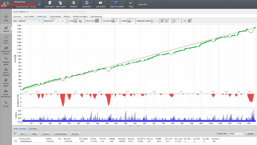This screenshot has width=257, height=145.
Task: Open the Load report tool
Action: (x=50, y=5)
